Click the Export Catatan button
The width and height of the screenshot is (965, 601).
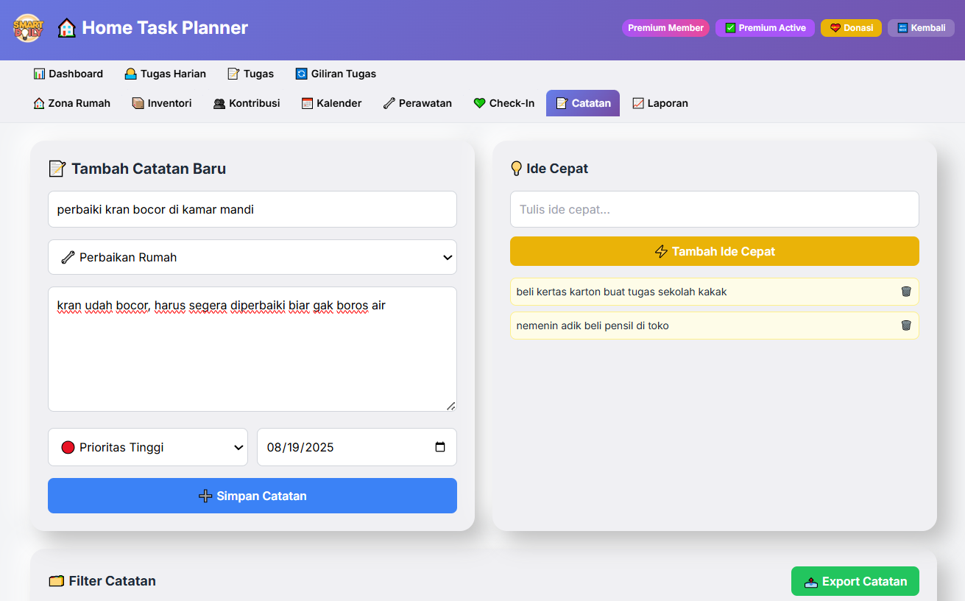pos(855,581)
